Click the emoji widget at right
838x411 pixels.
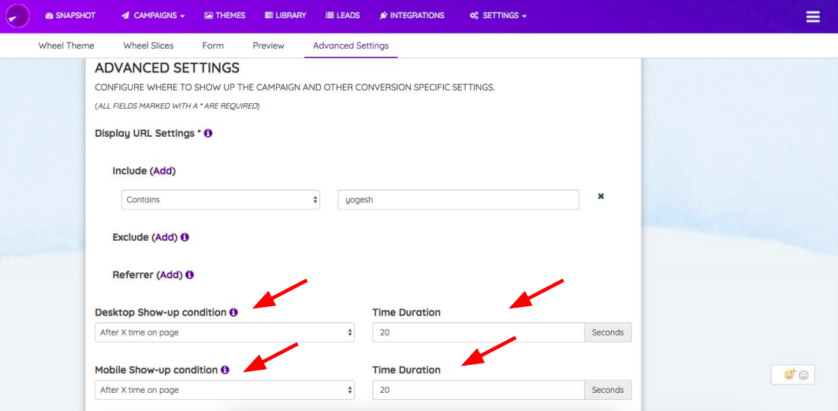[793, 375]
